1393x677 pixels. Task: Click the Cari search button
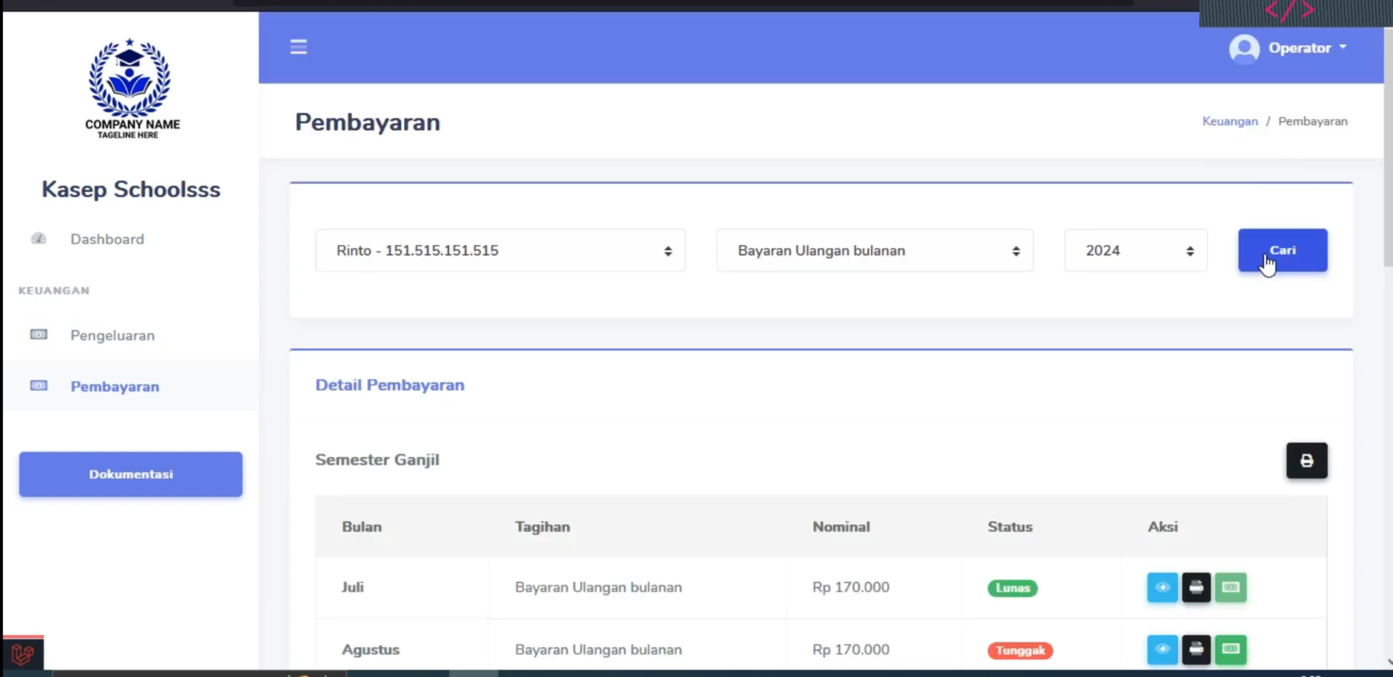coord(1283,250)
